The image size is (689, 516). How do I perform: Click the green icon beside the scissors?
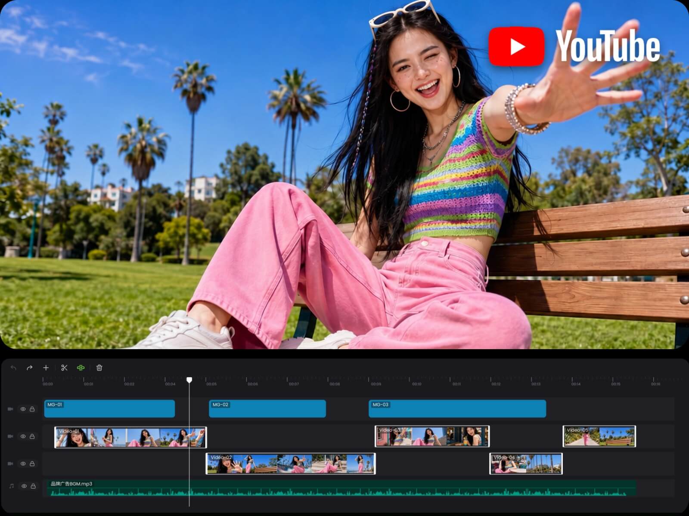(x=81, y=368)
